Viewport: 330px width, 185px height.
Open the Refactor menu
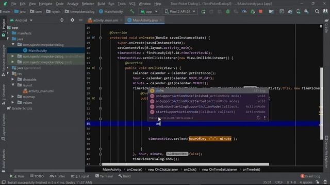pos(88,4)
